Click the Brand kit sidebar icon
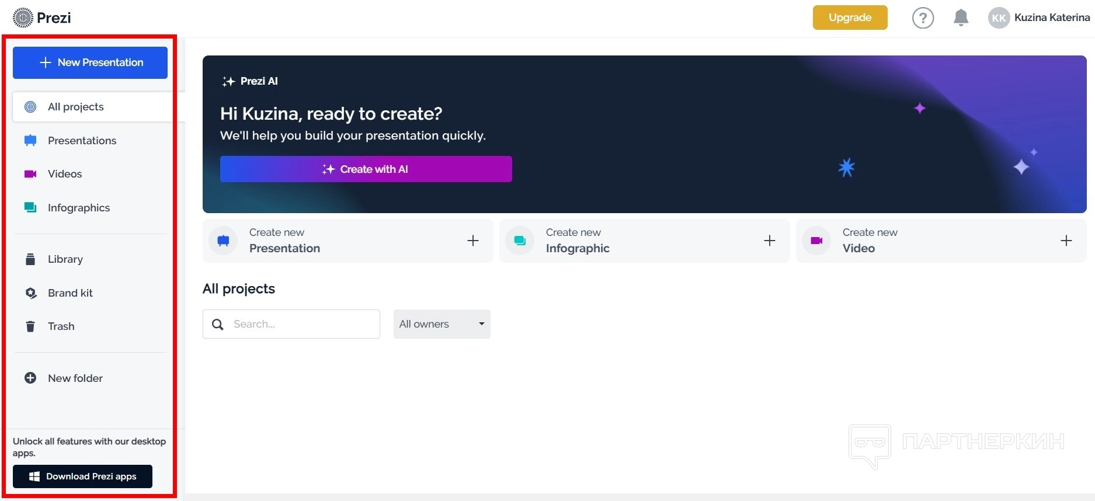 coord(31,293)
